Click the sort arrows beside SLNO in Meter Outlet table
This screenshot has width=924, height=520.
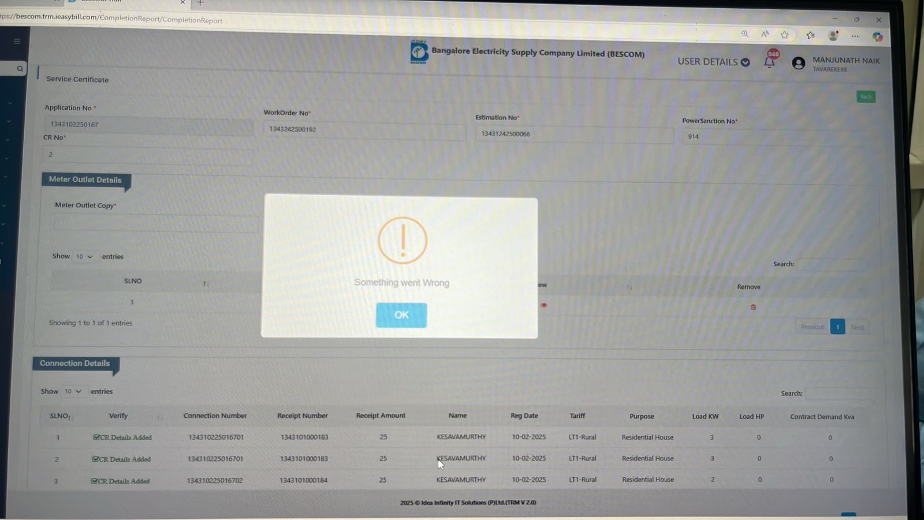[205, 284]
